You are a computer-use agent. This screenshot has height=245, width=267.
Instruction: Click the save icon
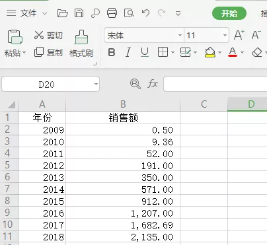[x=79, y=13]
